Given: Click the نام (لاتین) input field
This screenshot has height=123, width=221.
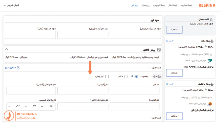Looking at the screenshot, I should pos(135,106).
